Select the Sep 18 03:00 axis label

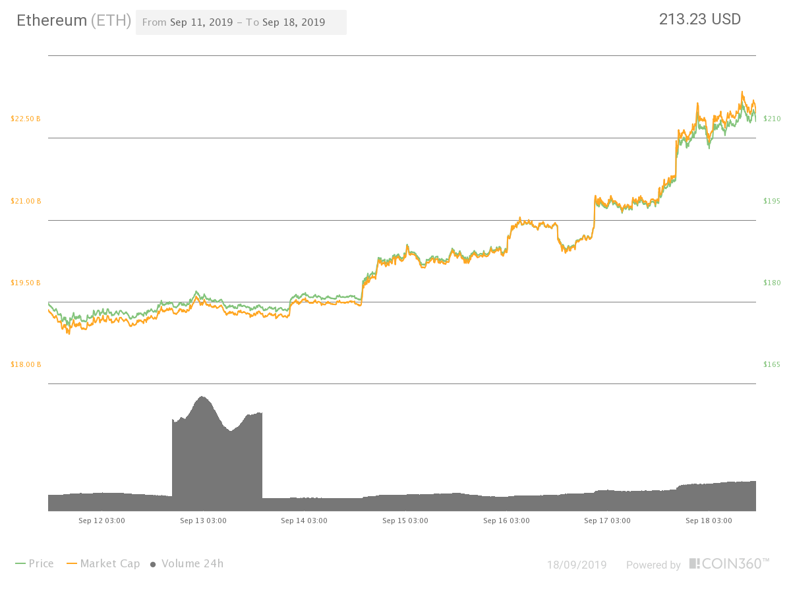click(709, 521)
